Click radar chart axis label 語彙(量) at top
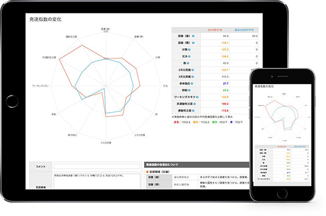 coord(106,29)
